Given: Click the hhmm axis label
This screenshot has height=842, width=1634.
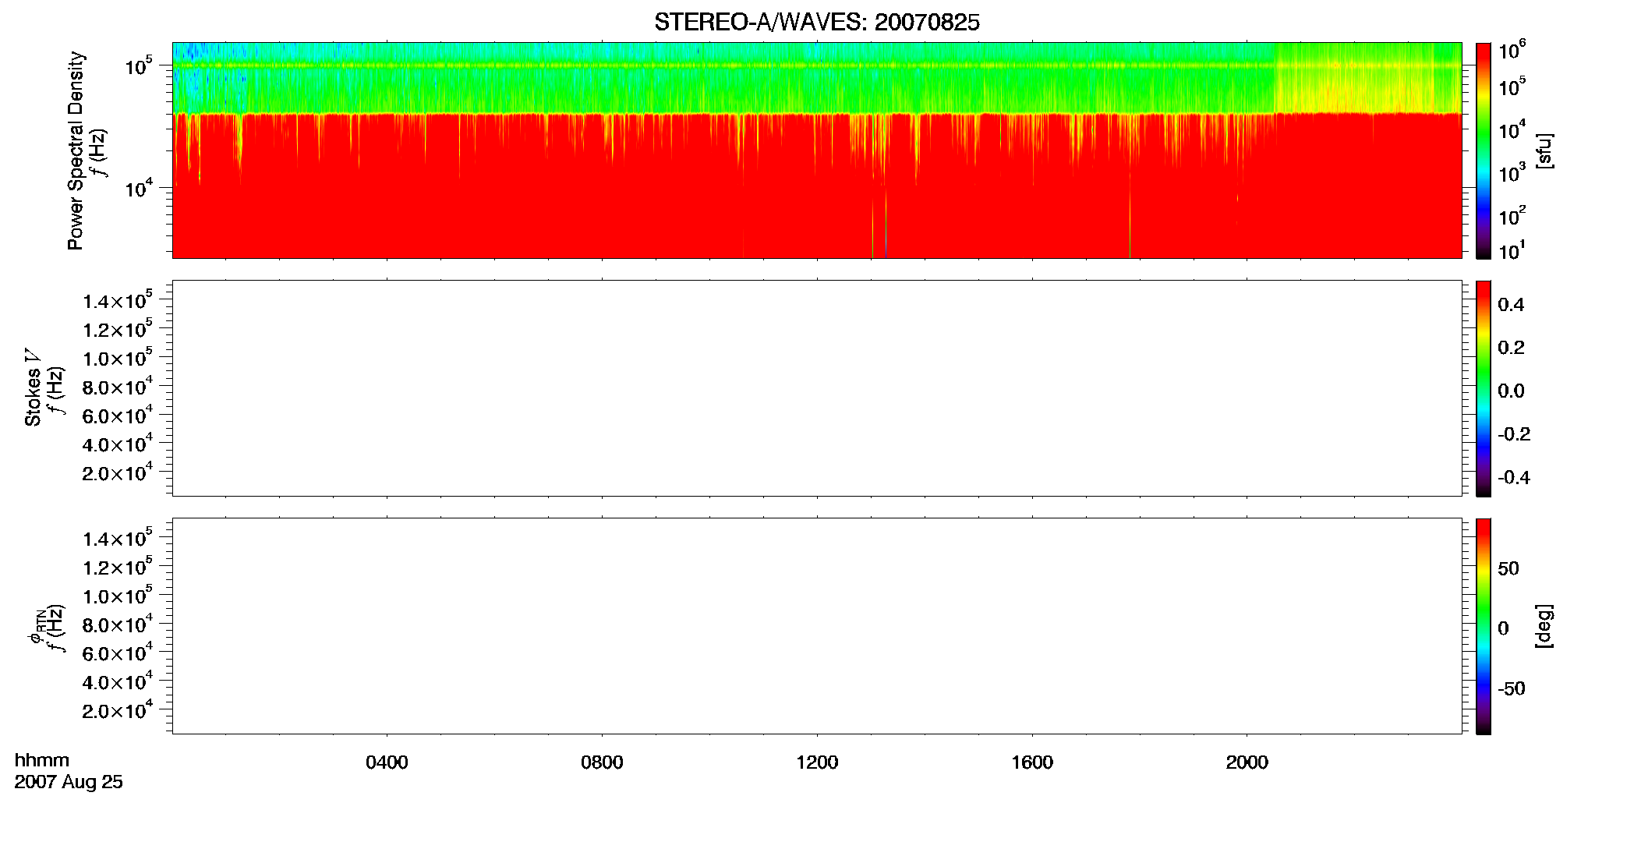Looking at the screenshot, I should [x=42, y=760].
